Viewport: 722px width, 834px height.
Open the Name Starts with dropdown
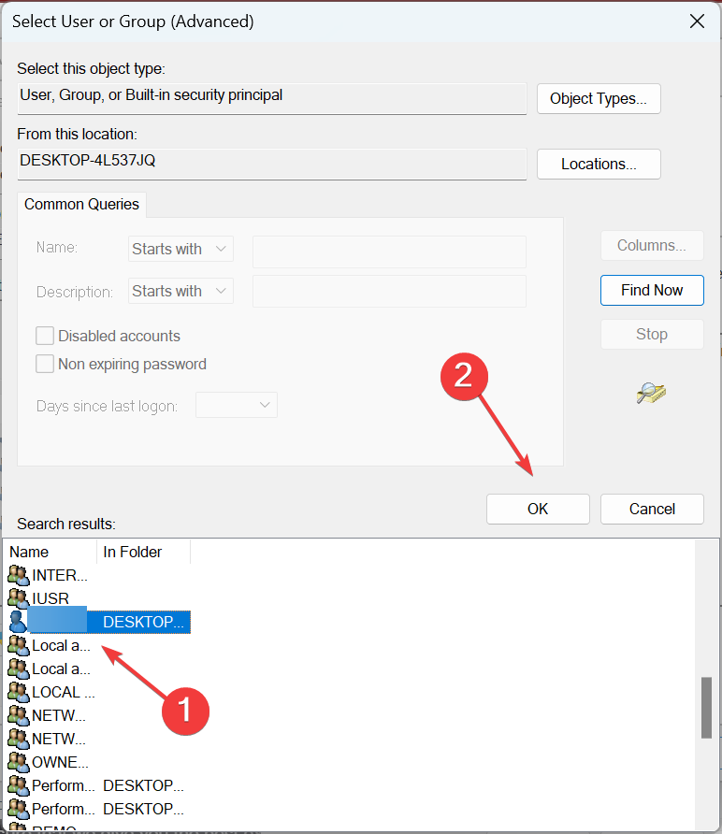pos(180,249)
